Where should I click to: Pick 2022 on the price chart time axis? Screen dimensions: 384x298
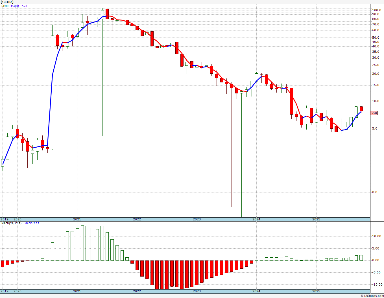137,219
